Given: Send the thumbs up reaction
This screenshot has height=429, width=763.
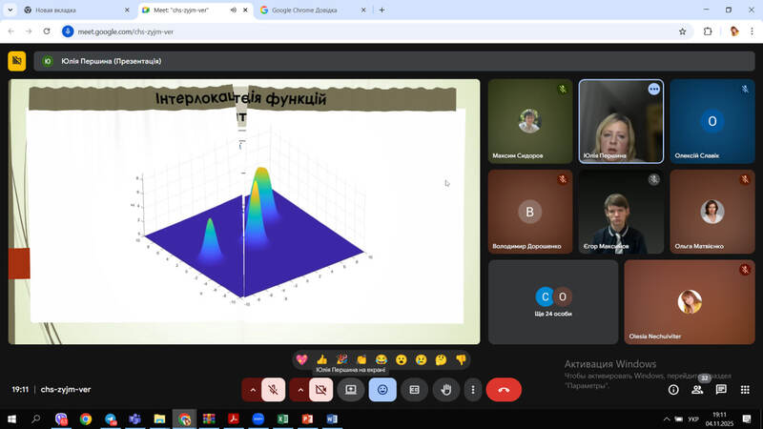Looking at the screenshot, I should [321, 359].
